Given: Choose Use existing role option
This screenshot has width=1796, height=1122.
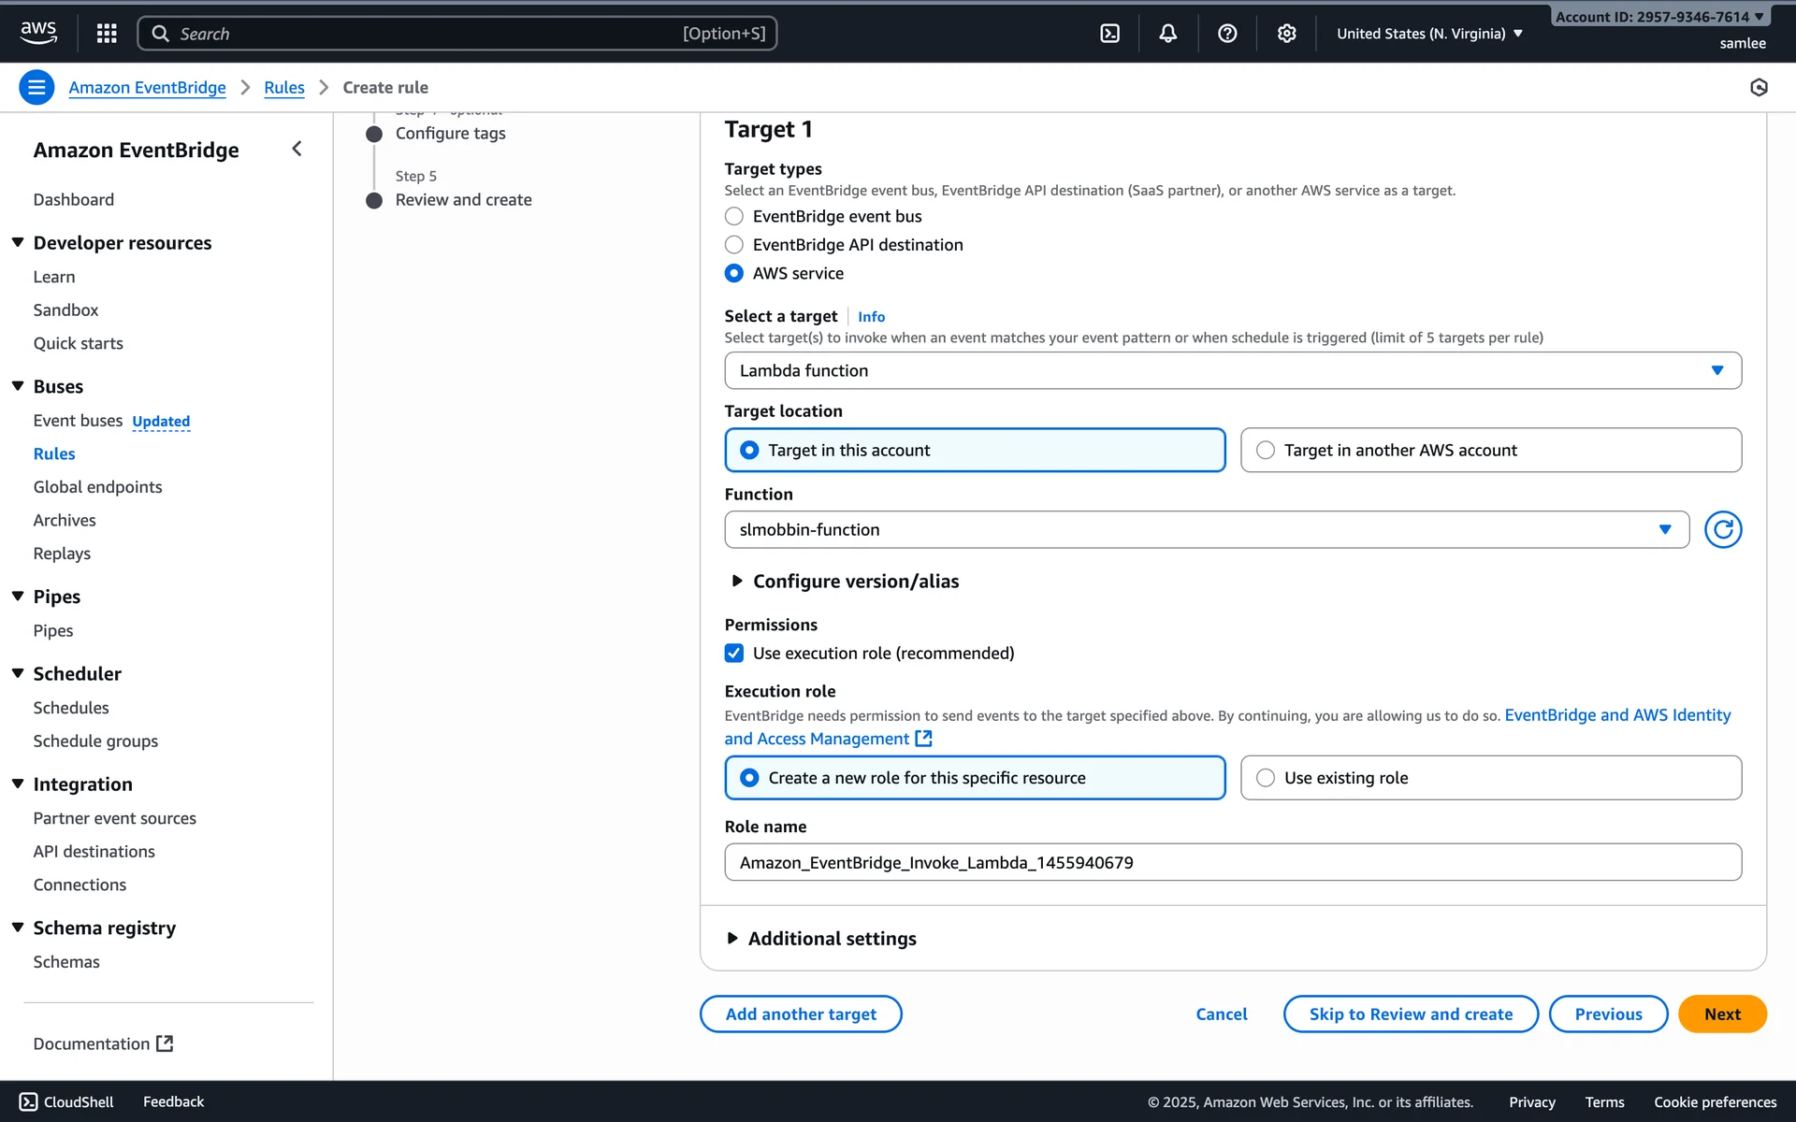Looking at the screenshot, I should tap(1266, 778).
